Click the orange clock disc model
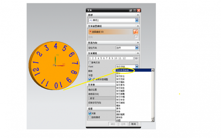Screen dimensions: 221x138 pyautogui.click(x=54, y=66)
